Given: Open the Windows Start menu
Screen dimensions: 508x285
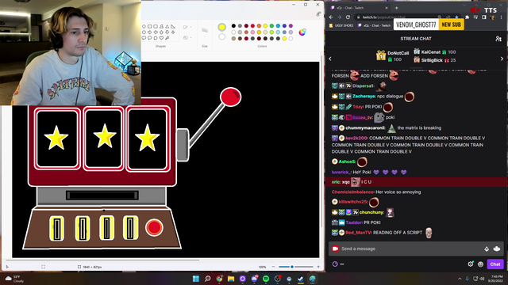Looking at the screenshot, I should point(196,279).
